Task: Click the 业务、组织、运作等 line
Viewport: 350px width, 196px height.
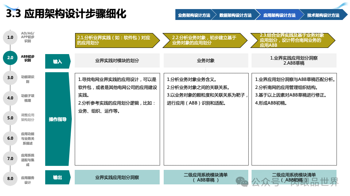Action: 99,111
